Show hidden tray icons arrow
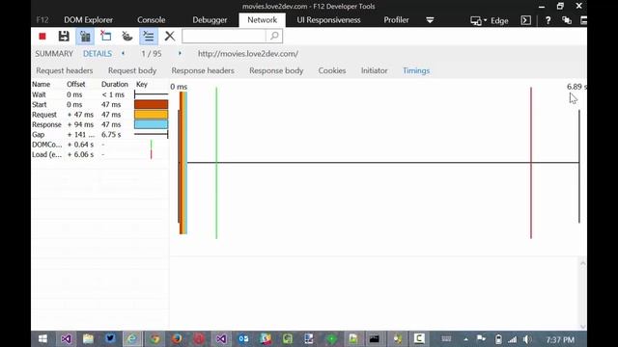The width and height of the screenshot is (618, 347). pos(465,339)
